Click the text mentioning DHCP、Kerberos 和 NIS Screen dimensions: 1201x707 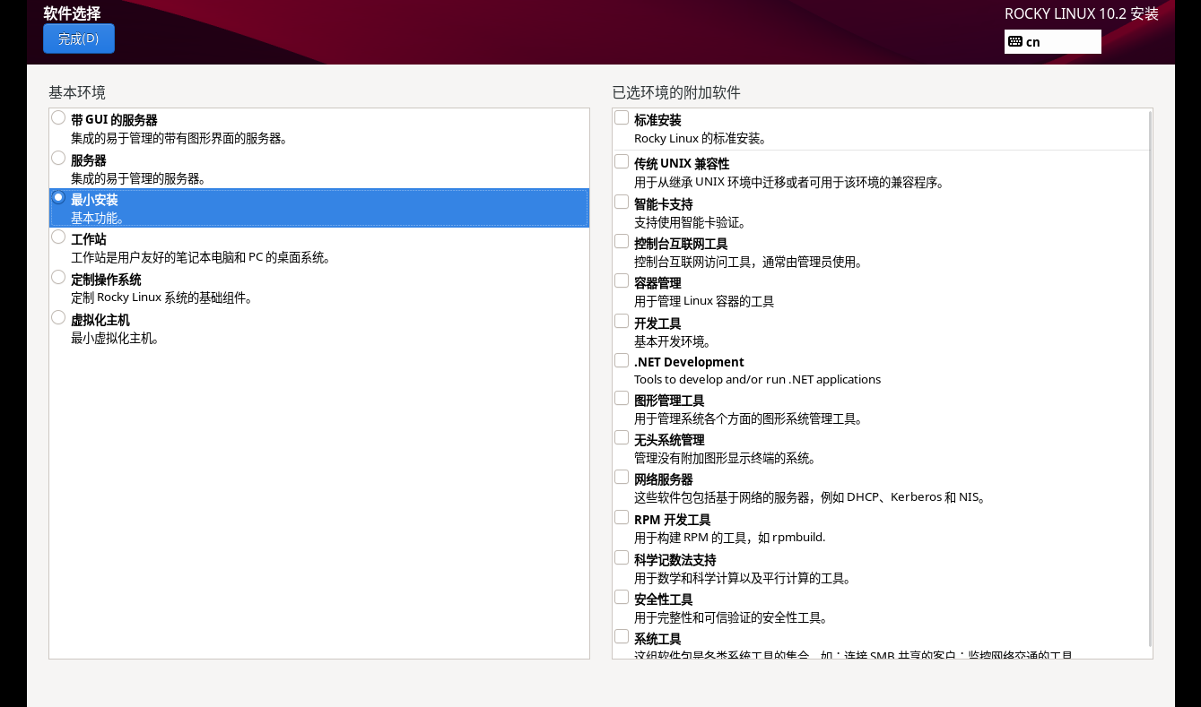point(811,497)
